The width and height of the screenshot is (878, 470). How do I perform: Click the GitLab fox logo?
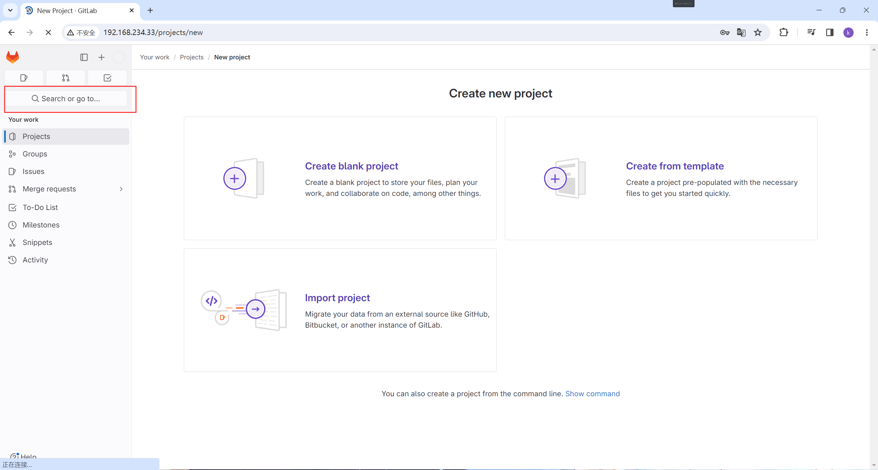tap(13, 57)
